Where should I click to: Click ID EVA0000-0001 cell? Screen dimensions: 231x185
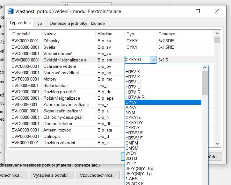(x=25, y=130)
